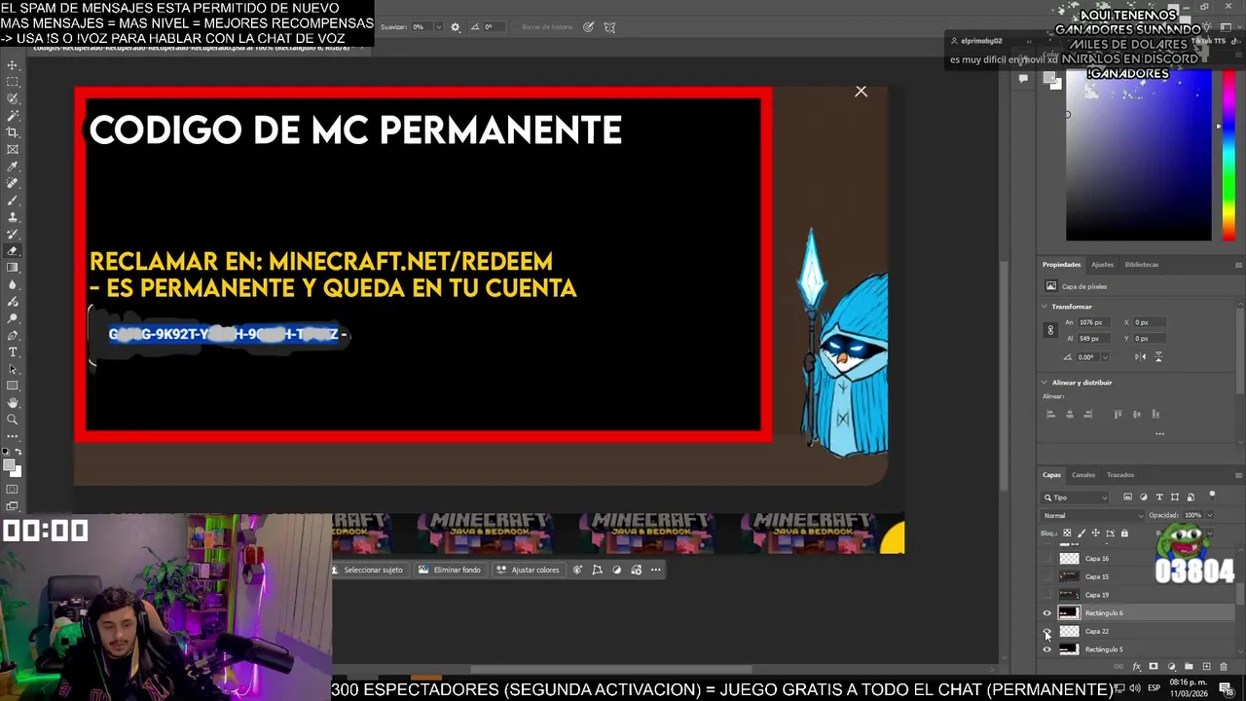Create a new layer with plus icon
The width and height of the screenshot is (1246, 701).
tap(1206, 667)
